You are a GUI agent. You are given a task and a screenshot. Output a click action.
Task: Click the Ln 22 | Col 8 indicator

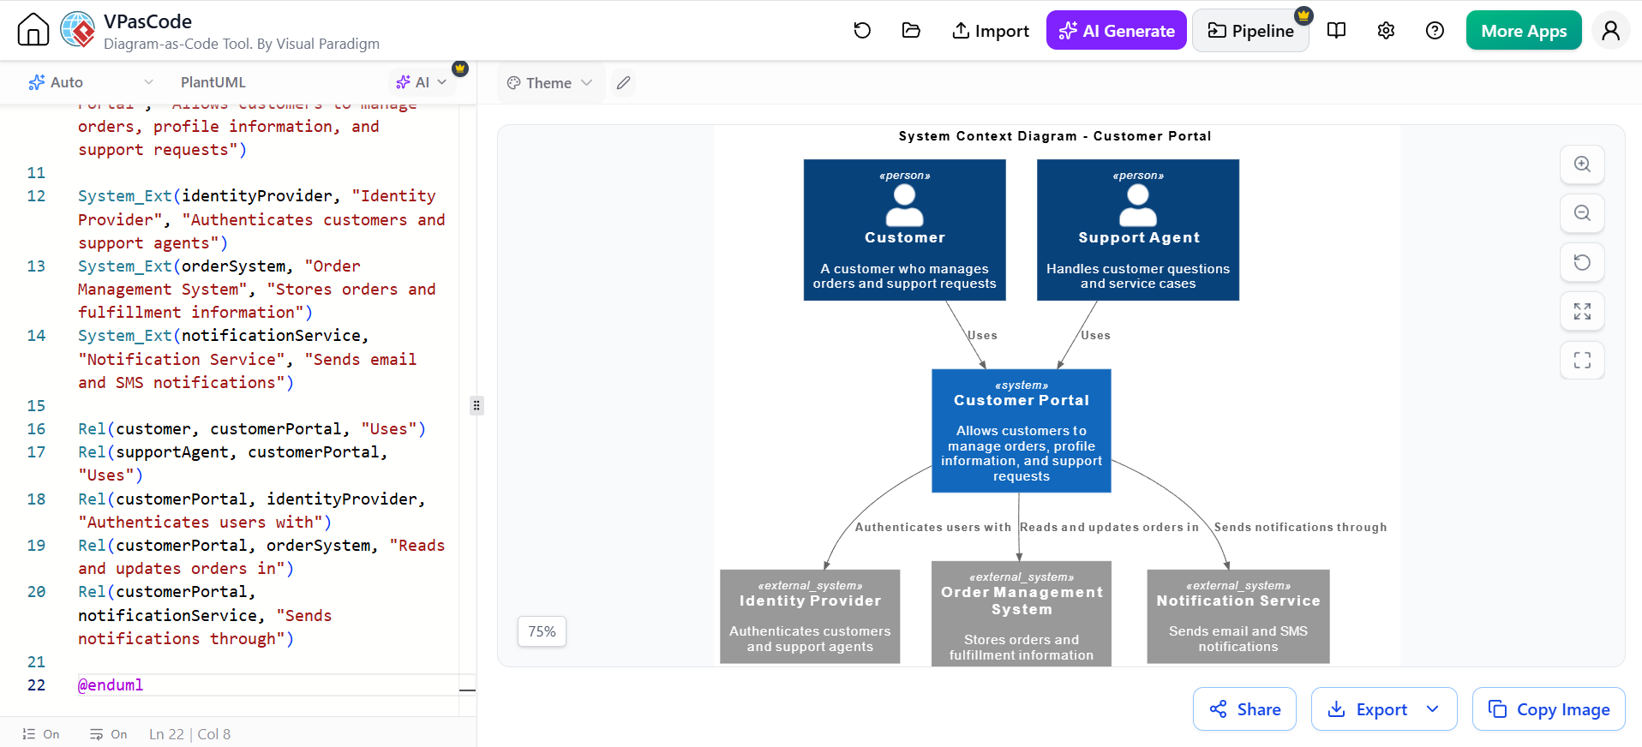(x=189, y=734)
